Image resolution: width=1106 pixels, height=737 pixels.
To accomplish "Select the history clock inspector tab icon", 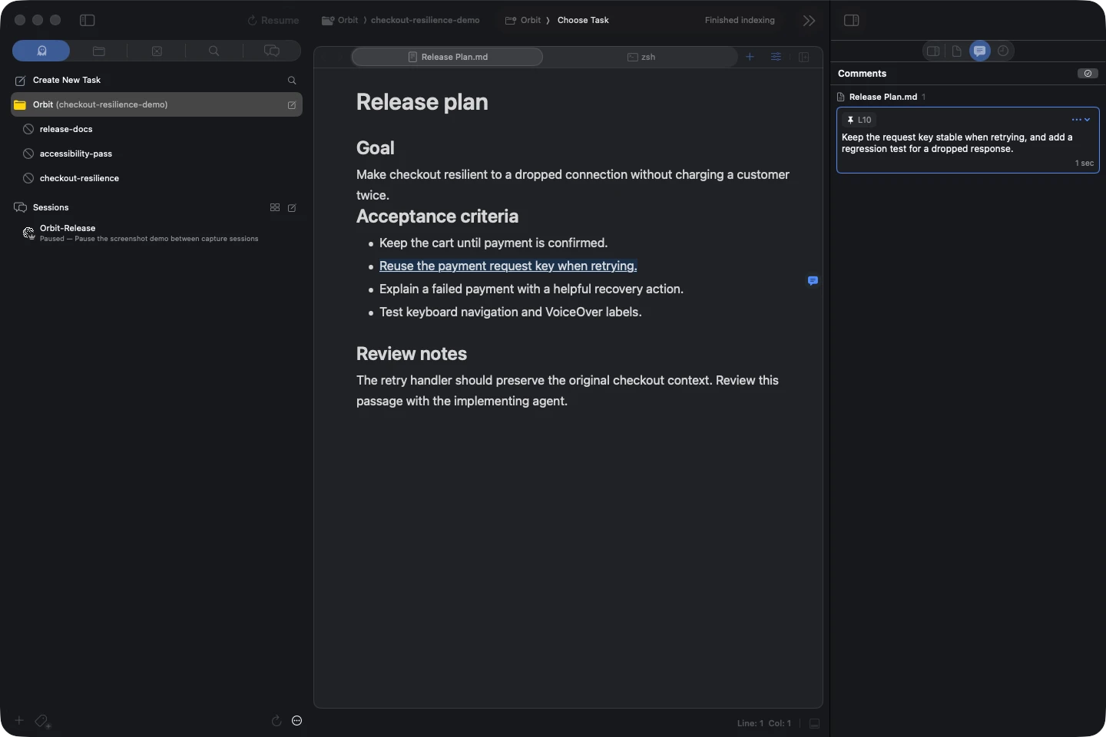I will (x=1003, y=51).
